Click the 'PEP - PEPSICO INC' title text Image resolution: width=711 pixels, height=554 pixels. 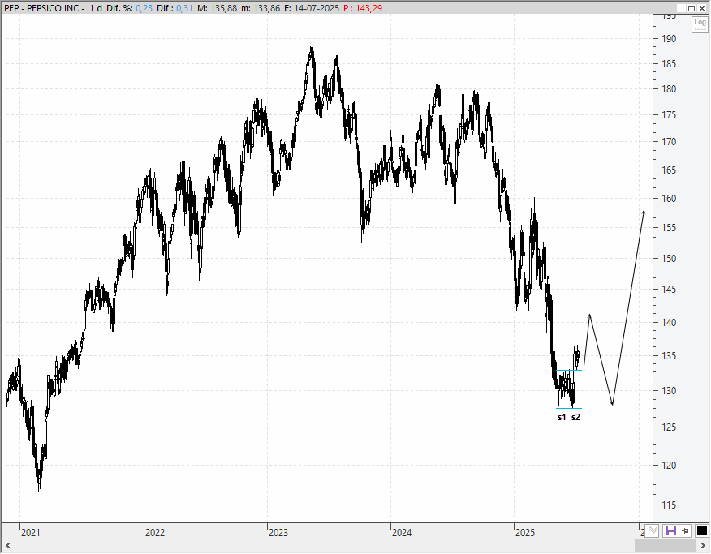click(x=41, y=8)
